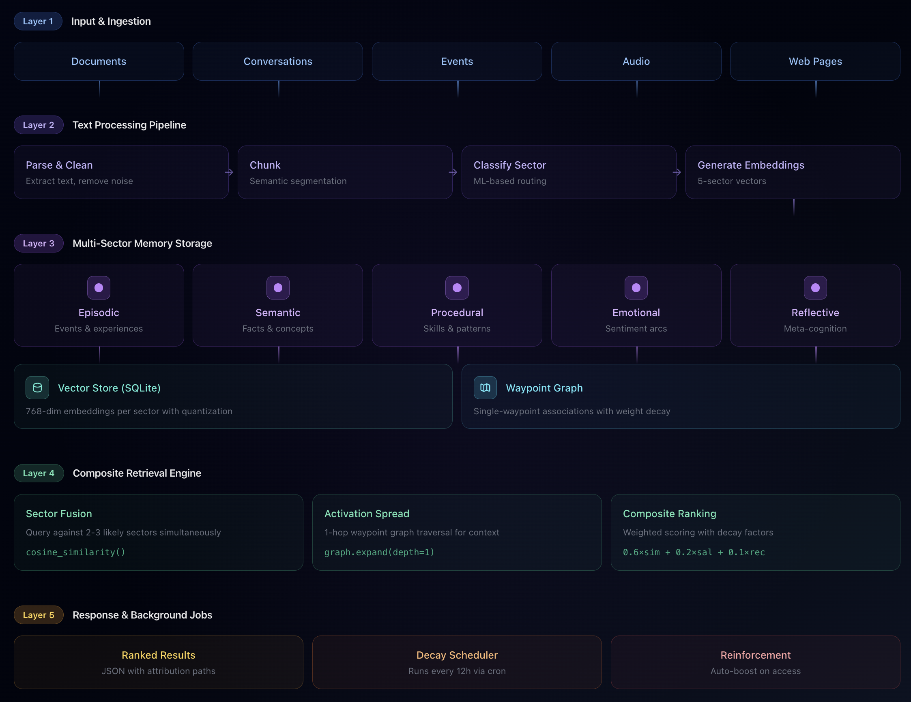This screenshot has height=702, width=911.
Task: Open the Reinforcement card
Action: (x=755, y=662)
